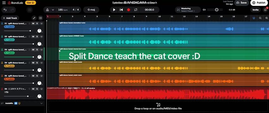Open the hamburger main menu

point(4,3)
